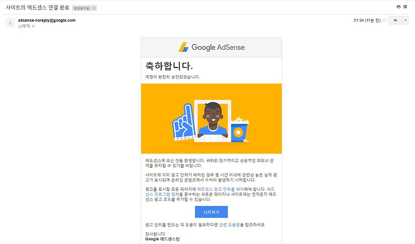
Task: Star this email message
Action: click(385, 20)
